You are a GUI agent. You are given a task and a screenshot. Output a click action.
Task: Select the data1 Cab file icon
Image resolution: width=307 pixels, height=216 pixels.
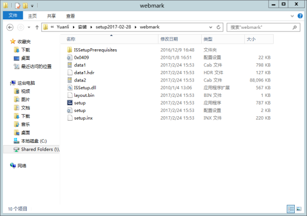[x=69, y=65]
